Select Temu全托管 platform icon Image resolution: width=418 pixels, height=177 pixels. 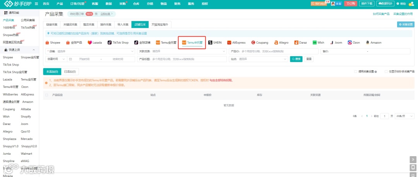point(158,42)
